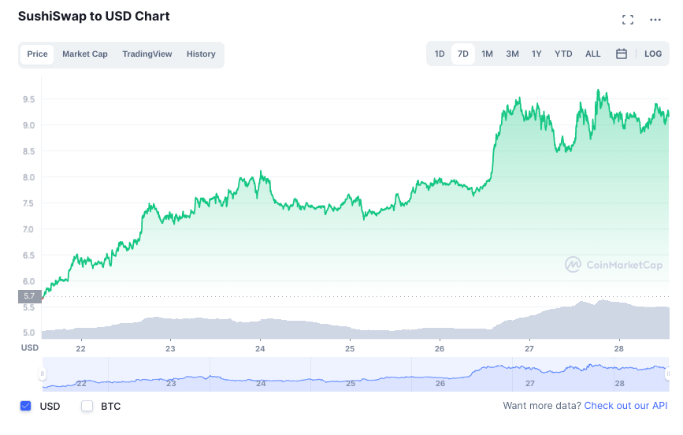This screenshot has height=435, width=683.
Task: Show the 1Y time range
Action: pos(536,54)
